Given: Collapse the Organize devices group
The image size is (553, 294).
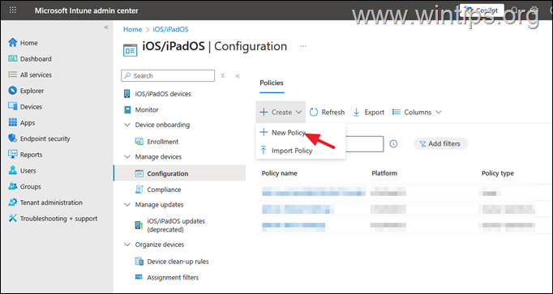Looking at the screenshot, I should pos(127,245).
